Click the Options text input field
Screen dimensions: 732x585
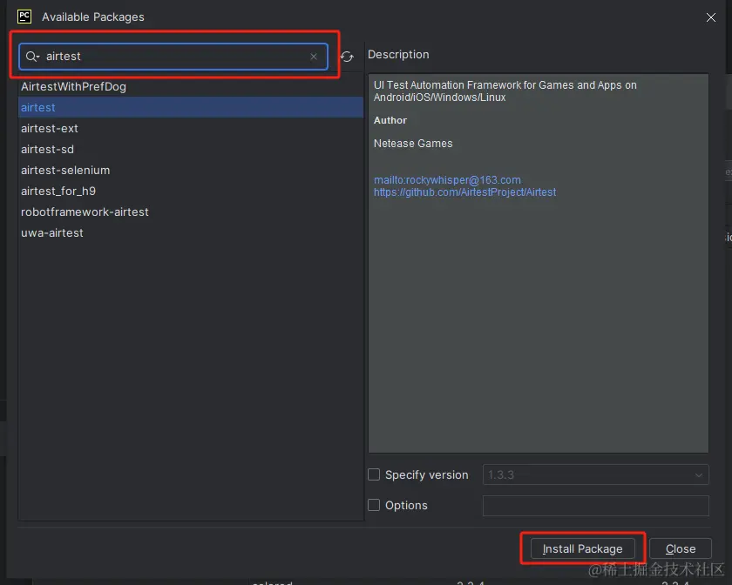click(596, 506)
